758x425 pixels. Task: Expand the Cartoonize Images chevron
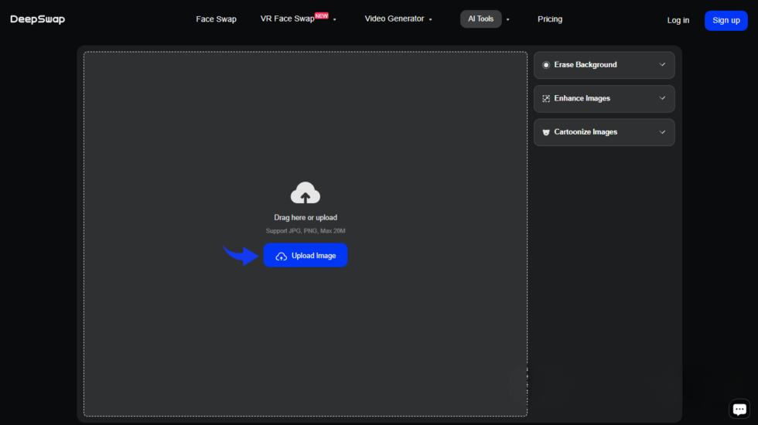coord(662,132)
